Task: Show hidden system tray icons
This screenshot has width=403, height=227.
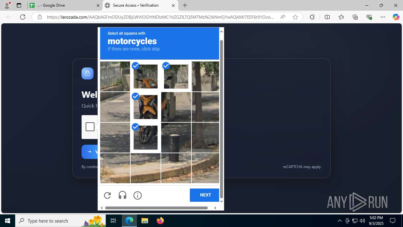Action: pos(339,221)
